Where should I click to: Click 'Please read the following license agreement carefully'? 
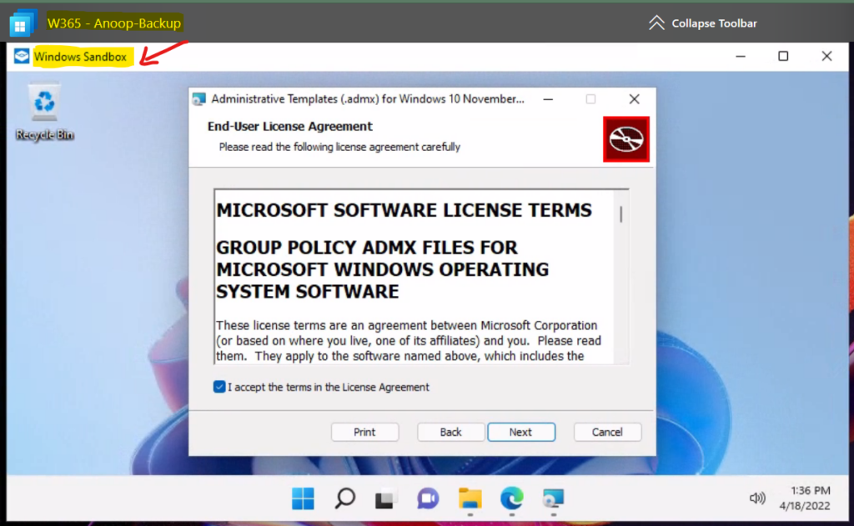tap(339, 147)
